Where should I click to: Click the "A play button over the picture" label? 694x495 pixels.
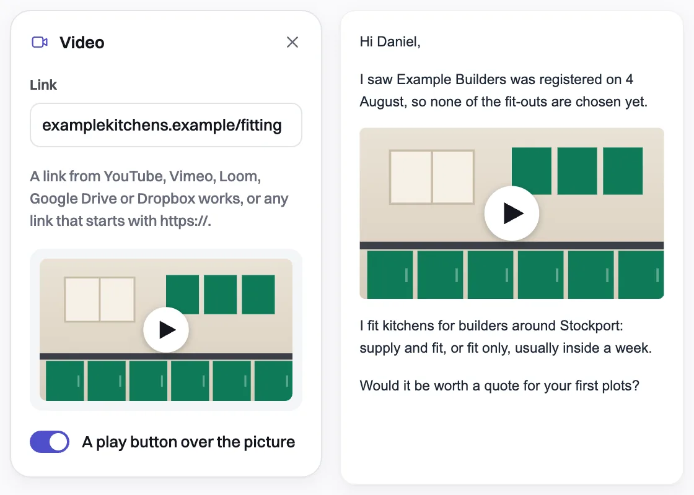[188, 442]
